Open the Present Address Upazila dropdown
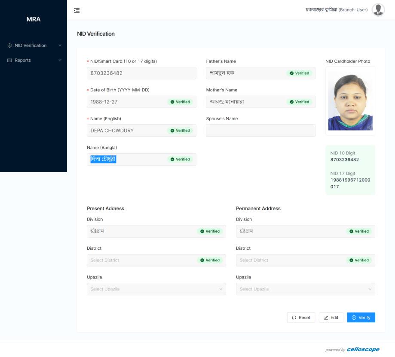The height and width of the screenshot is (357, 395). point(156,289)
